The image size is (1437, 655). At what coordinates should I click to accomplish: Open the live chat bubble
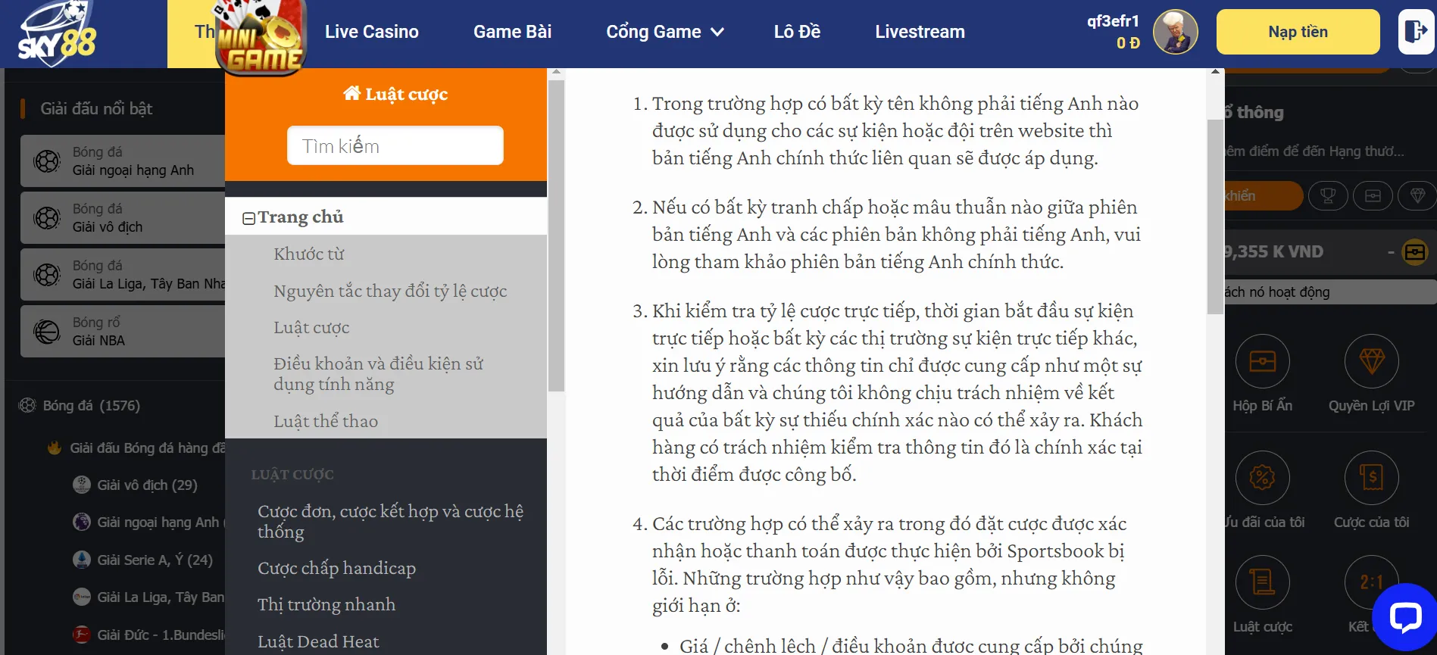(1404, 617)
